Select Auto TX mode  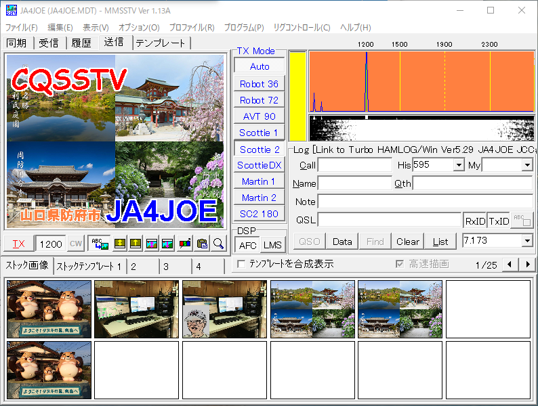tap(260, 66)
